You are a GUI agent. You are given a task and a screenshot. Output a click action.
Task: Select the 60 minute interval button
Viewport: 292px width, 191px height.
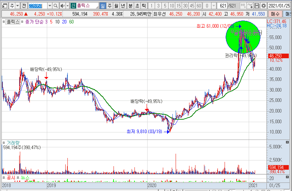pyautogui.click(x=199, y=6)
